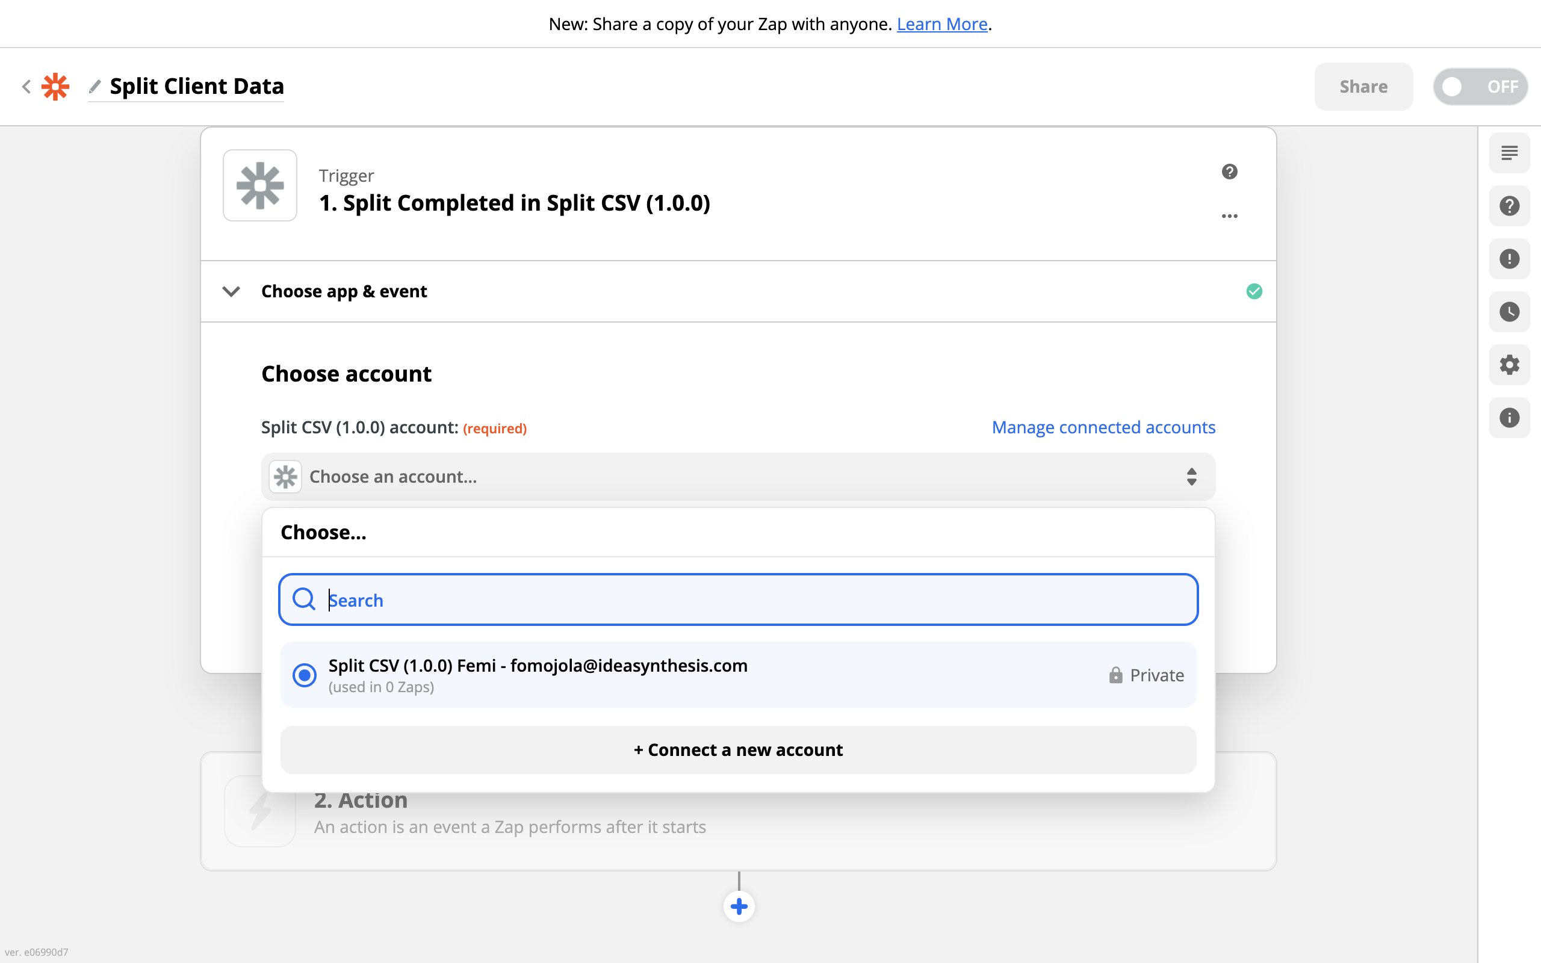Screen dimensions: 1541x963
Task: Open Manage connected accounts link
Action: point(1103,427)
